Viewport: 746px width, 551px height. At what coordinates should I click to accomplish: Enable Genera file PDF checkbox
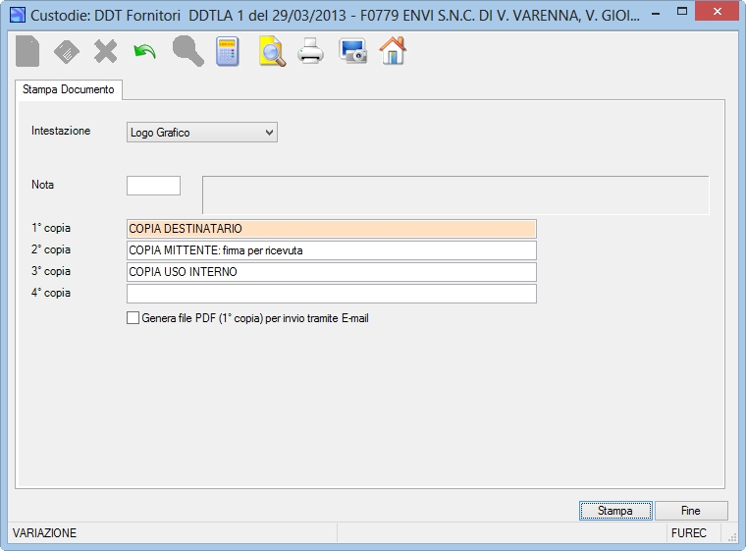point(133,318)
